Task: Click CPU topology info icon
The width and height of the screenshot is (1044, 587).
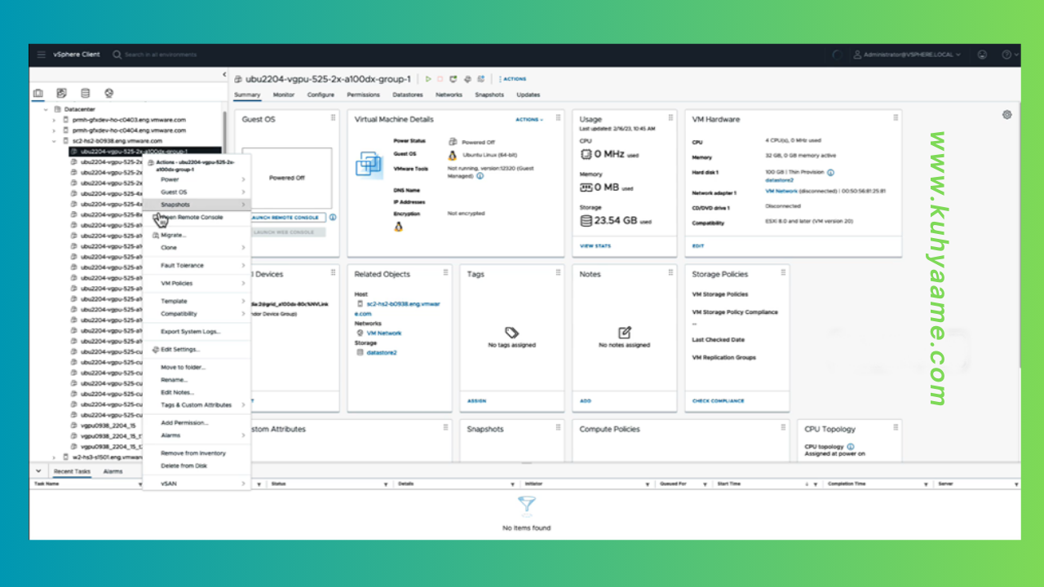Action: pyautogui.click(x=851, y=447)
